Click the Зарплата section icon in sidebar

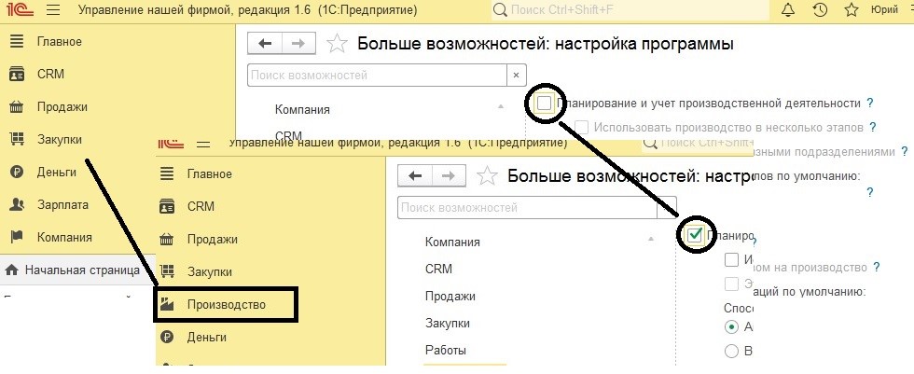[16, 204]
